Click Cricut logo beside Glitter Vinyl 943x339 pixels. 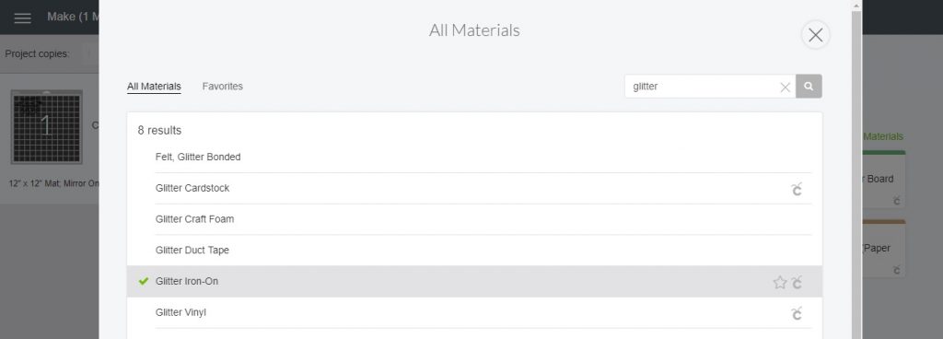797,313
